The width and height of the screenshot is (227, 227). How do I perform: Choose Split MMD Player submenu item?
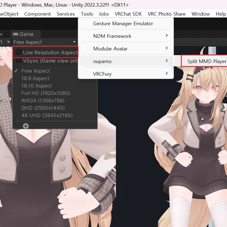coord(205,61)
